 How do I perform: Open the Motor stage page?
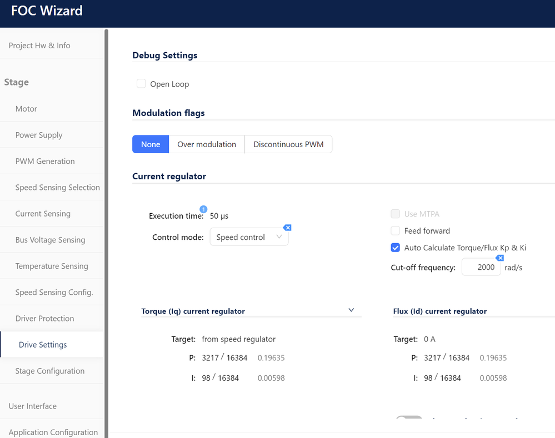[x=26, y=109]
